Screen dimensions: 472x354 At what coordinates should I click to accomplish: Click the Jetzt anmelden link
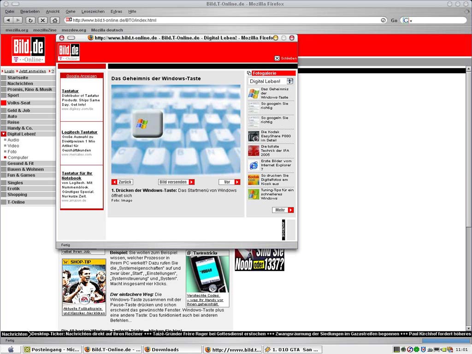pyautogui.click(x=33, y=71)
